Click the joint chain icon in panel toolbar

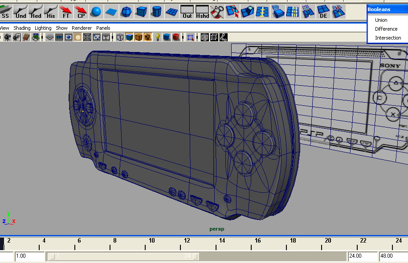click(x=224, y=37)
